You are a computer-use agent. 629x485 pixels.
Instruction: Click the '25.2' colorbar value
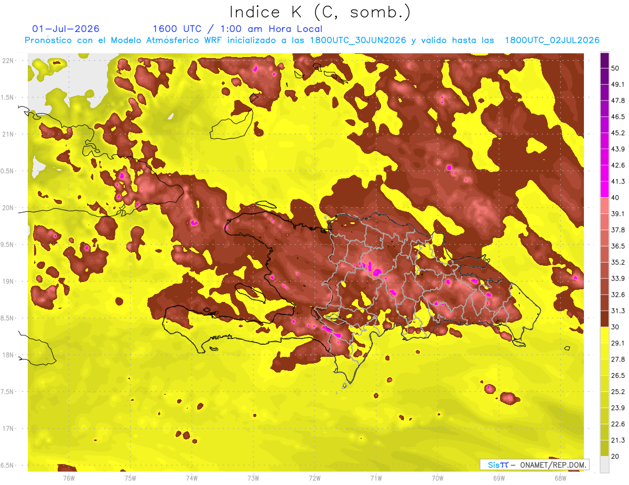pyautogui.click(x=618, y=392)
